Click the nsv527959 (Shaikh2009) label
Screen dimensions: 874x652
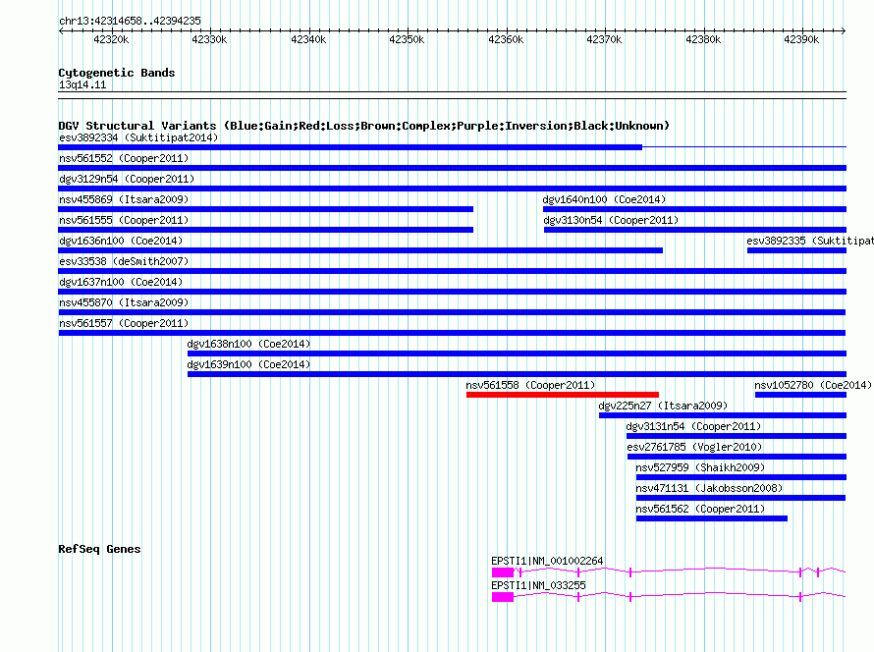pyautogui.click(x=700, y=467)
